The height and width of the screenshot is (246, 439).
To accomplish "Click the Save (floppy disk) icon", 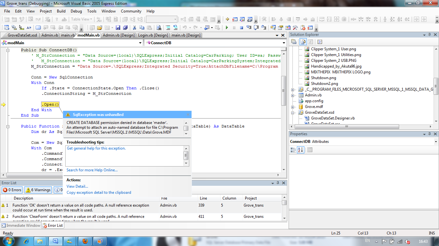I will click(x=118, y=28).
